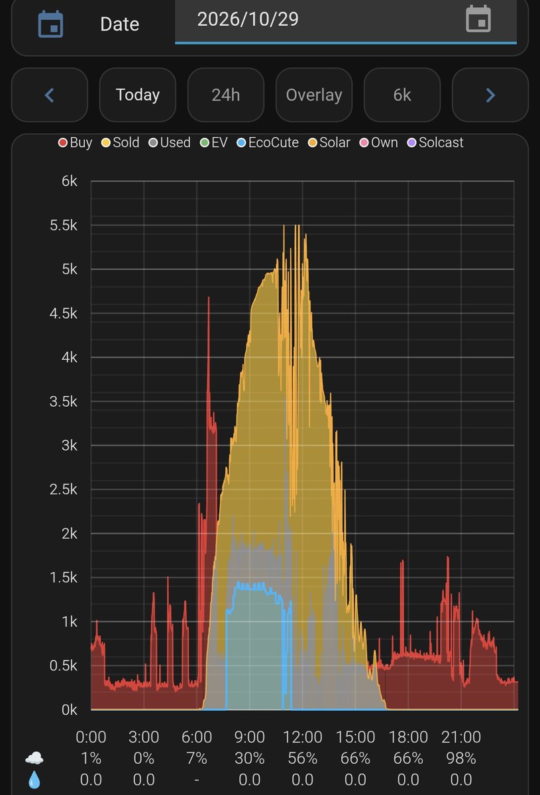Click the date field showing 2026/10/29
Screen dimensions: 540x795
[346, 21]
